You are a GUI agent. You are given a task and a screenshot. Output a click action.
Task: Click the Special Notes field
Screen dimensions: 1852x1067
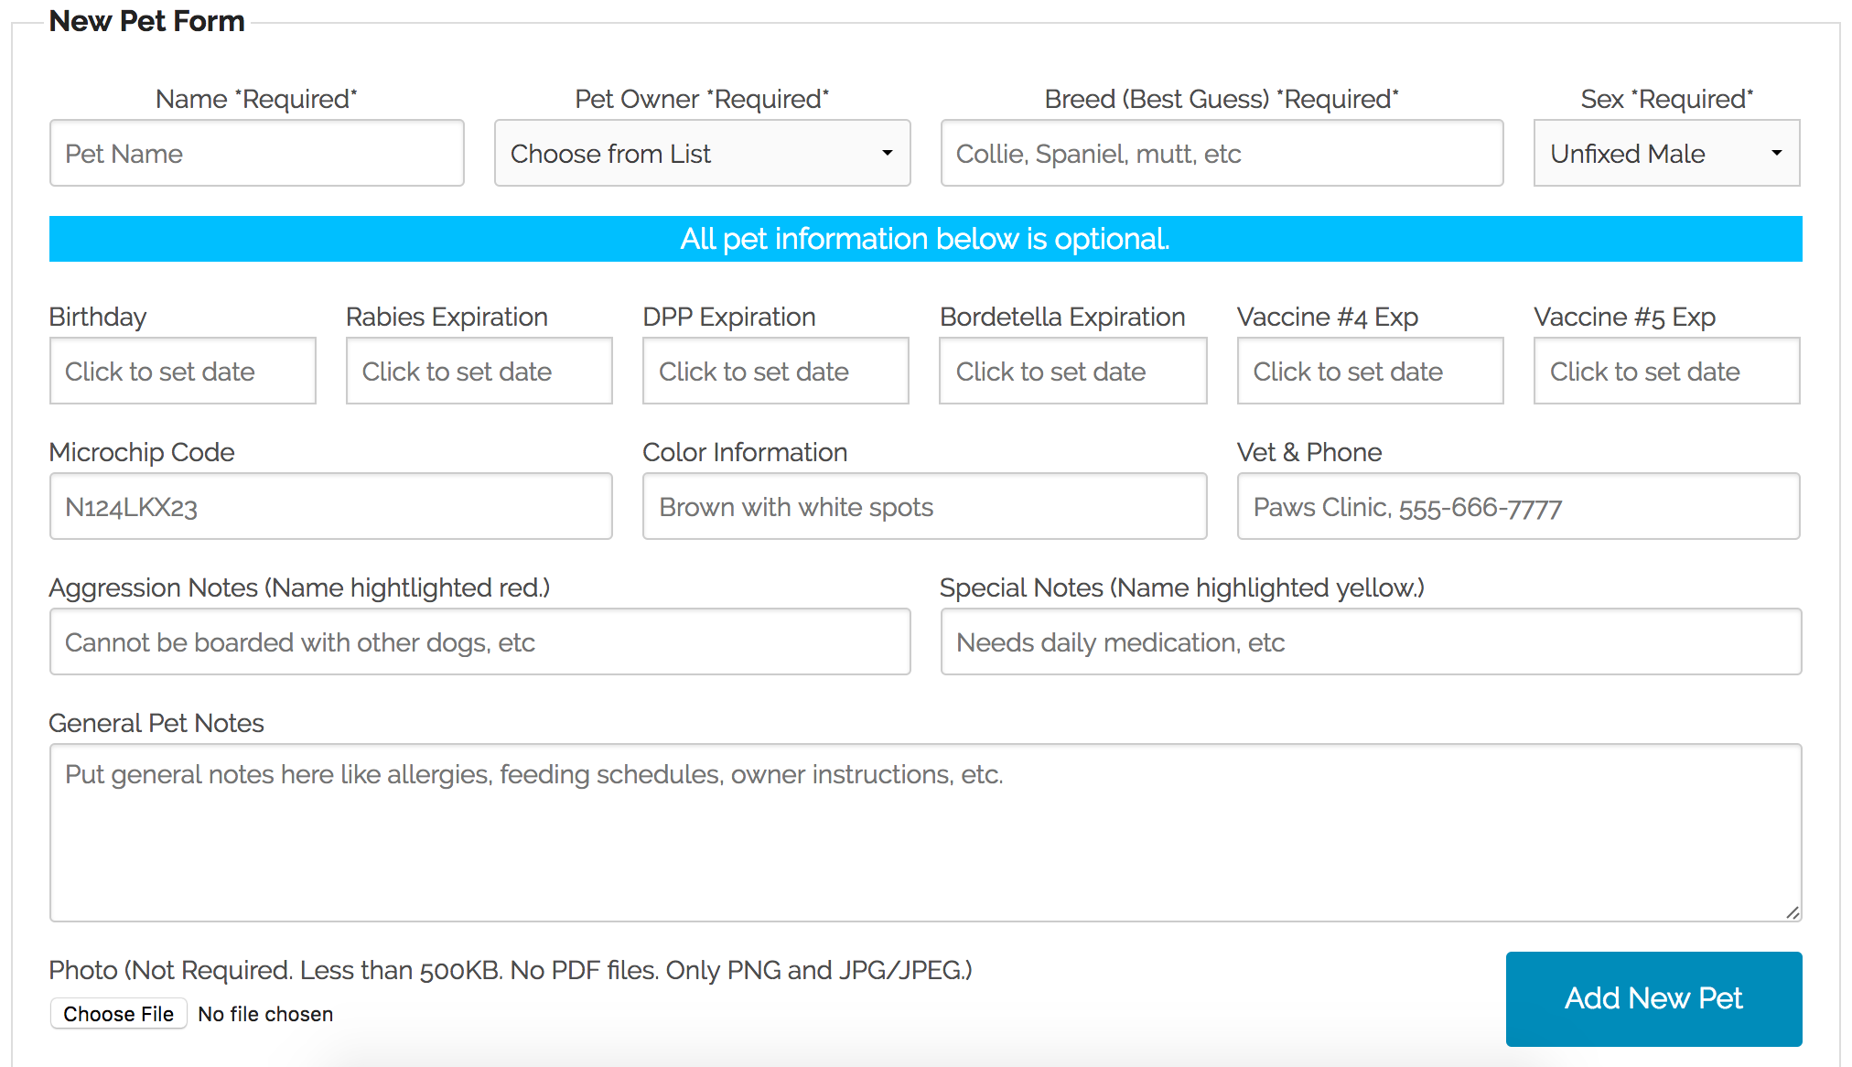pos(1369,641)
